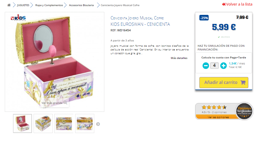260x141 pixels.
Task: Expand description with Más detalles
Action: coord(179,58)
